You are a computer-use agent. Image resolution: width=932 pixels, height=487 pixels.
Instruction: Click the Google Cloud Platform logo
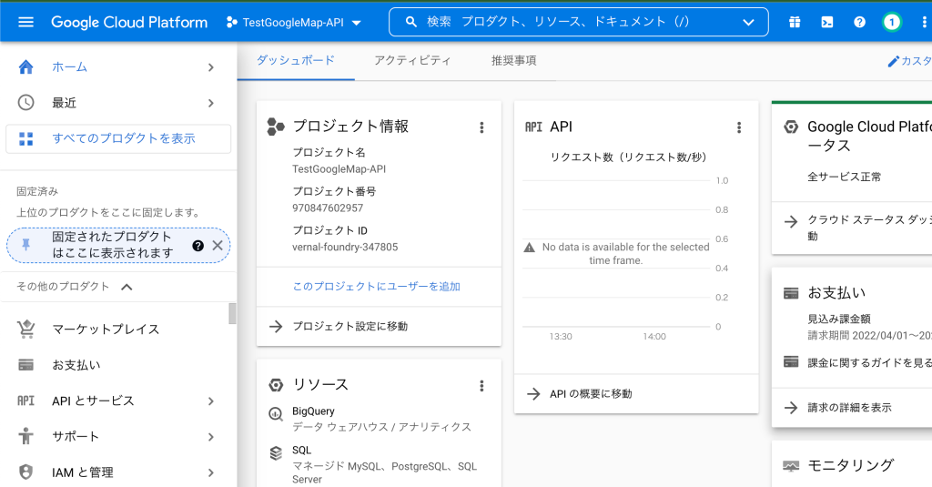coord(129,23)
